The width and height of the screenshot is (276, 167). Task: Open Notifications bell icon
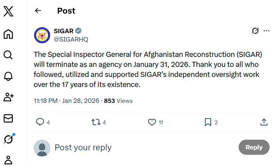click(8, 76)
